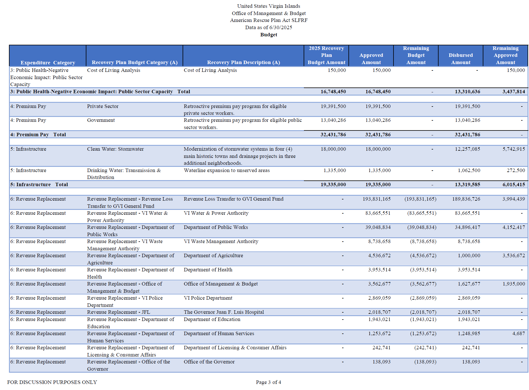Click 'FOR DISCUSSION PURPOSES ONLY' footer

coord(52,382)
